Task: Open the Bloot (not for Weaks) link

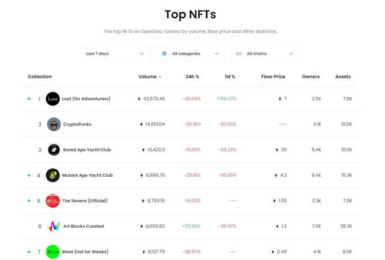Action: tap(85, 252)
